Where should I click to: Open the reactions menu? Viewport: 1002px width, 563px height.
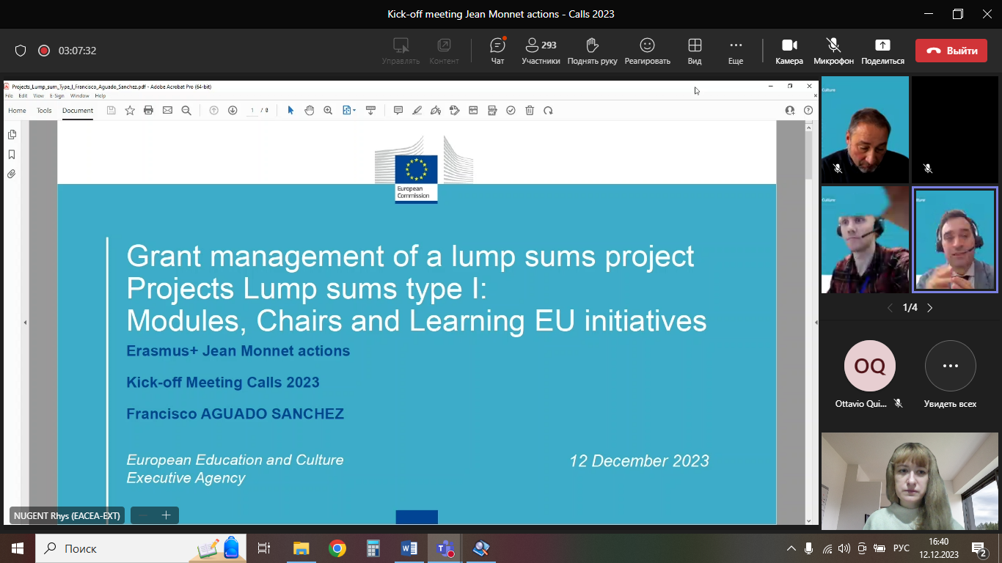(647, 51)
